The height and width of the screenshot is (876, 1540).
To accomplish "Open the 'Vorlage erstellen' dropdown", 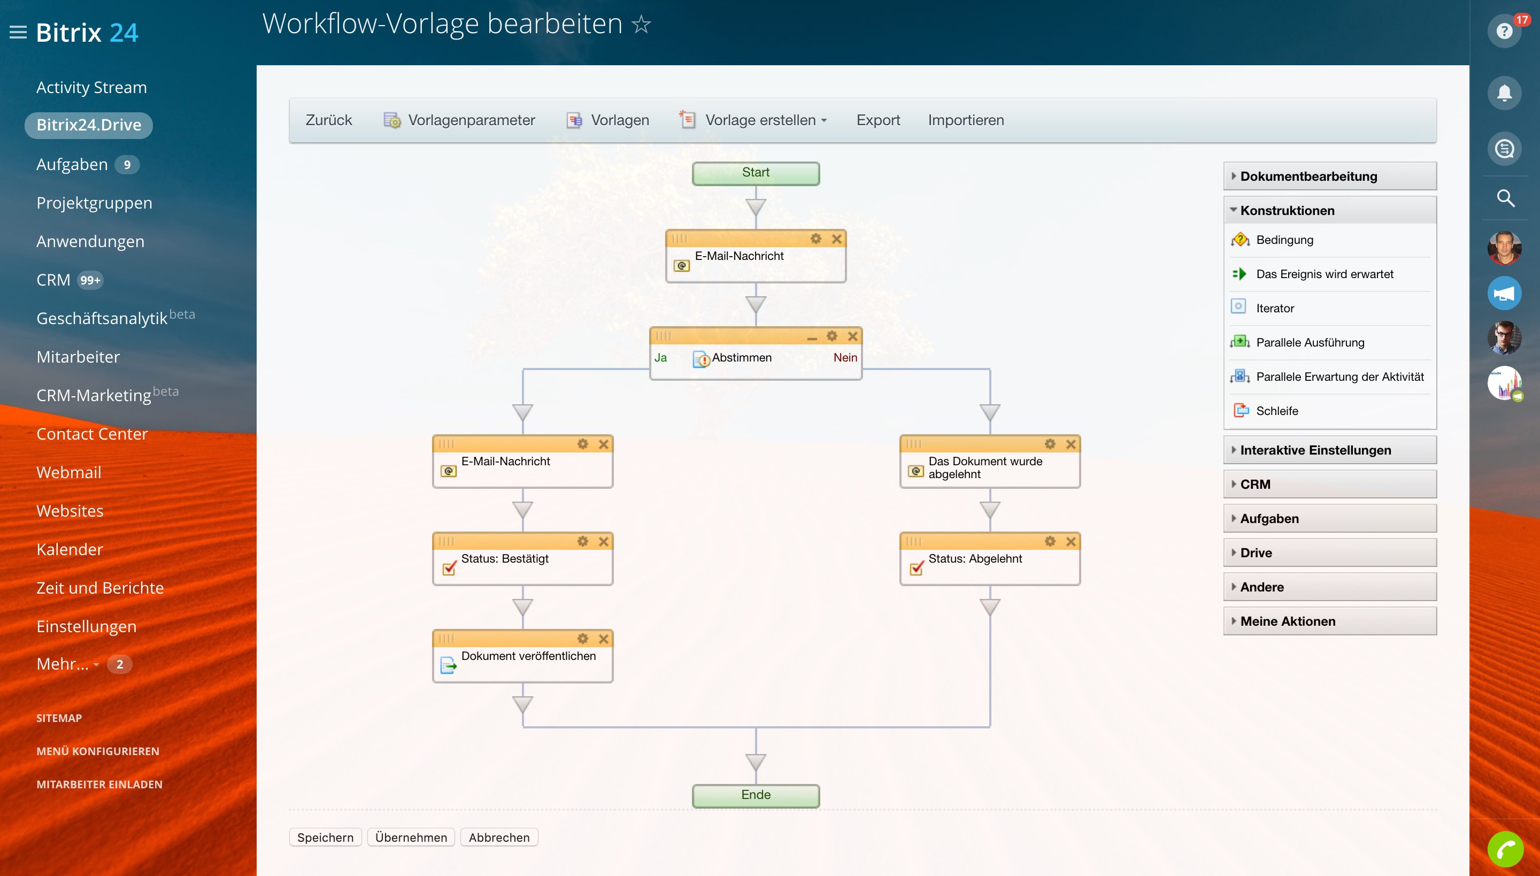I will [x=753, y=120].
